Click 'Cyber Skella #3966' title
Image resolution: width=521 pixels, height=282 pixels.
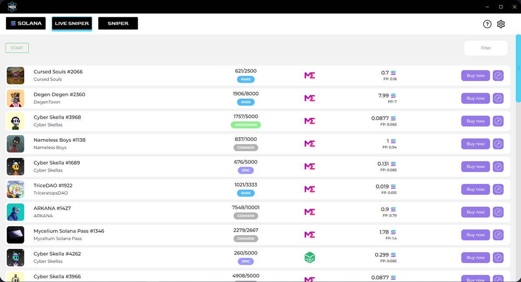click(57, 276)
